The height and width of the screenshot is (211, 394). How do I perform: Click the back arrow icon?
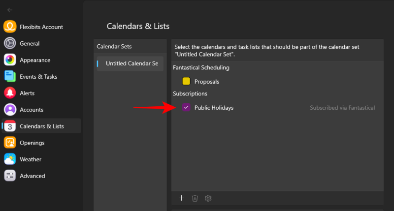click(x=10, y=10)
